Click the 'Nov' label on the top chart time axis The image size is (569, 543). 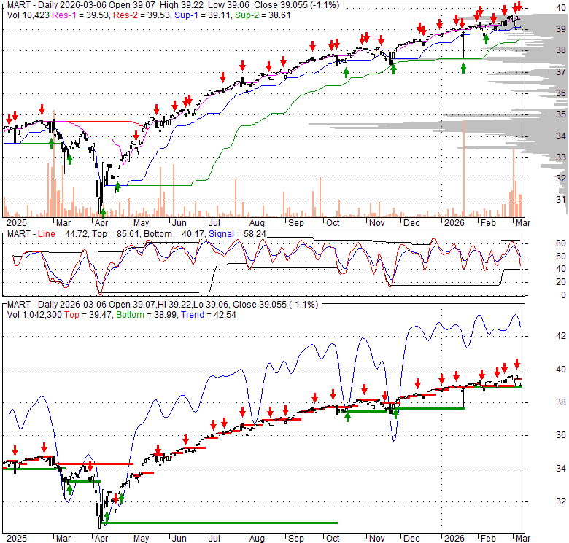pos(376,223)
